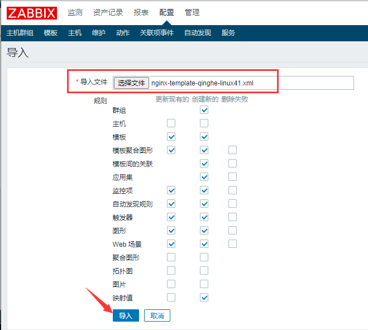Enable 主机 update existing checkbox
The height and width of the screenshot is (330, 368).
coord(171,123)
